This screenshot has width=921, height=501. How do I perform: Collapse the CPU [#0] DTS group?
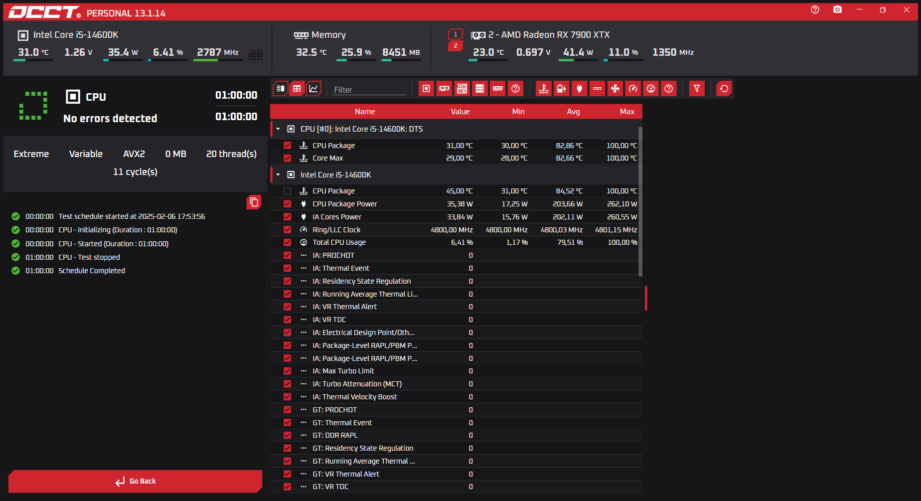tap(278, 129)
